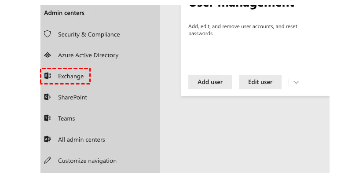Viewport: 352px width, 176px height.
Task: Click the Customize navigation pencil icon
Action: point(48,161)
